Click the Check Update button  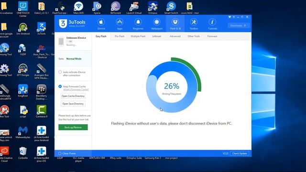pyautogui.click(x=240, y=153)
